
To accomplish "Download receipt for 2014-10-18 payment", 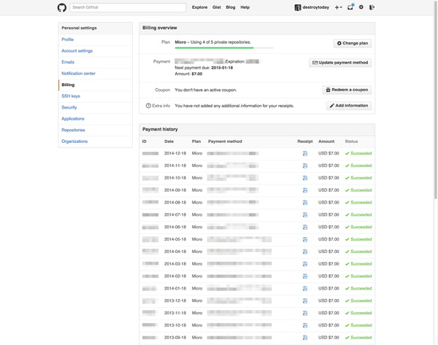I will pyautogui.click(x=305, y=178).
